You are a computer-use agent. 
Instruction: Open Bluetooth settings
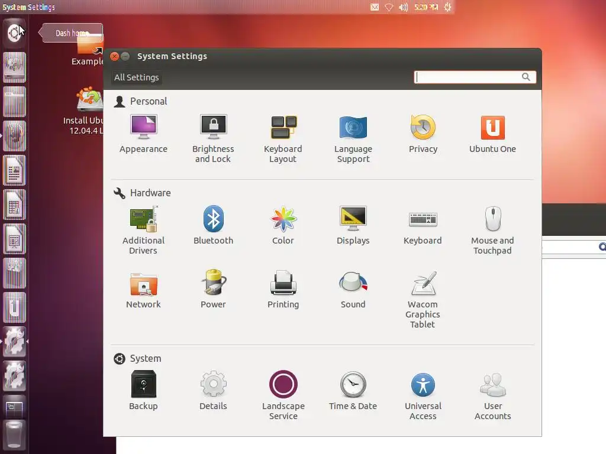click(x=213, y=225)
